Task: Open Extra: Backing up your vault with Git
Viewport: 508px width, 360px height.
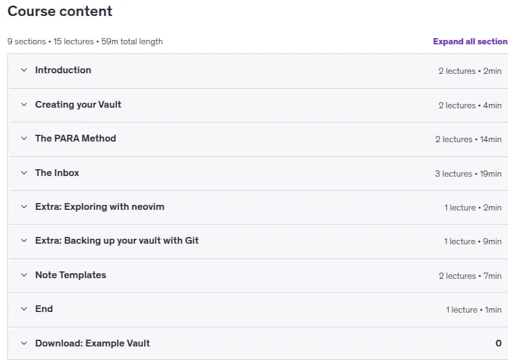Action: click(x=117, y=241)
